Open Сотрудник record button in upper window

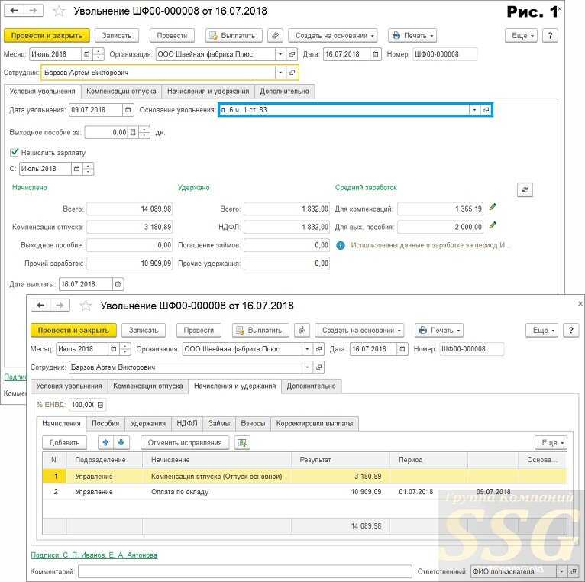click(292, 73)
